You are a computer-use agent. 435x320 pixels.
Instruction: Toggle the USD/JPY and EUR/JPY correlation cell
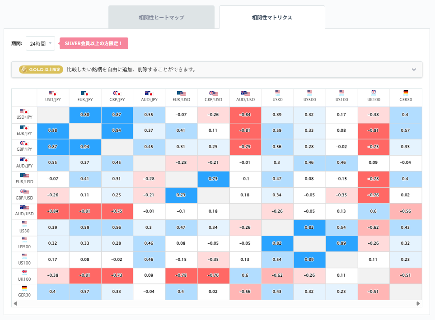(85, 115)
